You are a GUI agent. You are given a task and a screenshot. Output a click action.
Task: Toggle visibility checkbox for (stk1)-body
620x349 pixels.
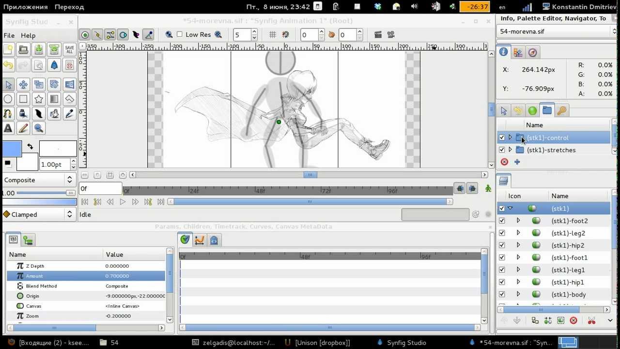502,294
